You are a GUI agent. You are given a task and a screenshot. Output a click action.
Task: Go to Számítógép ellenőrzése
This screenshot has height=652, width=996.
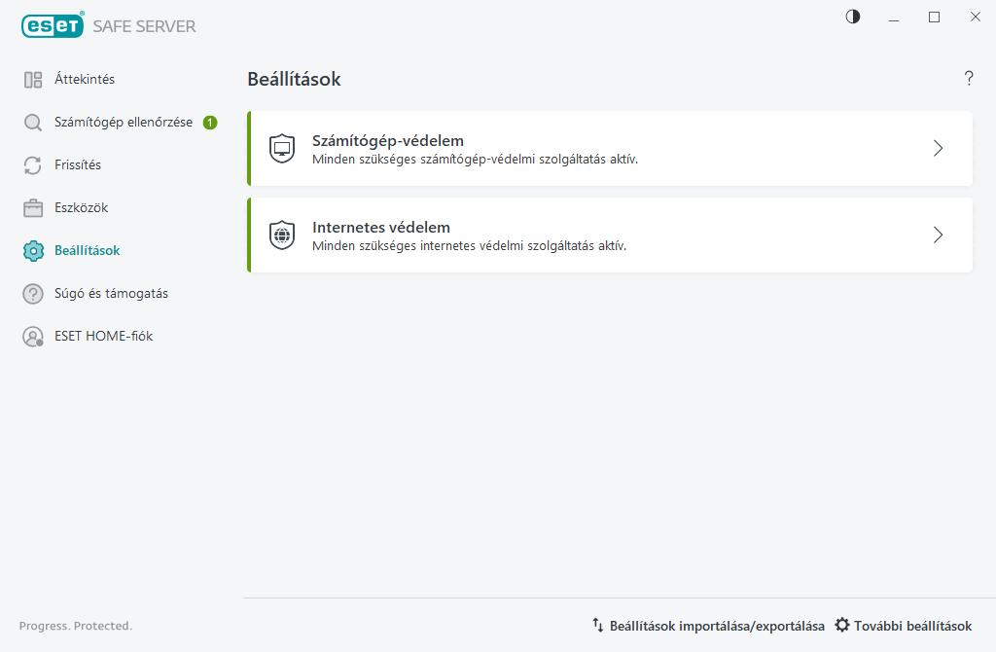point(124,122)
